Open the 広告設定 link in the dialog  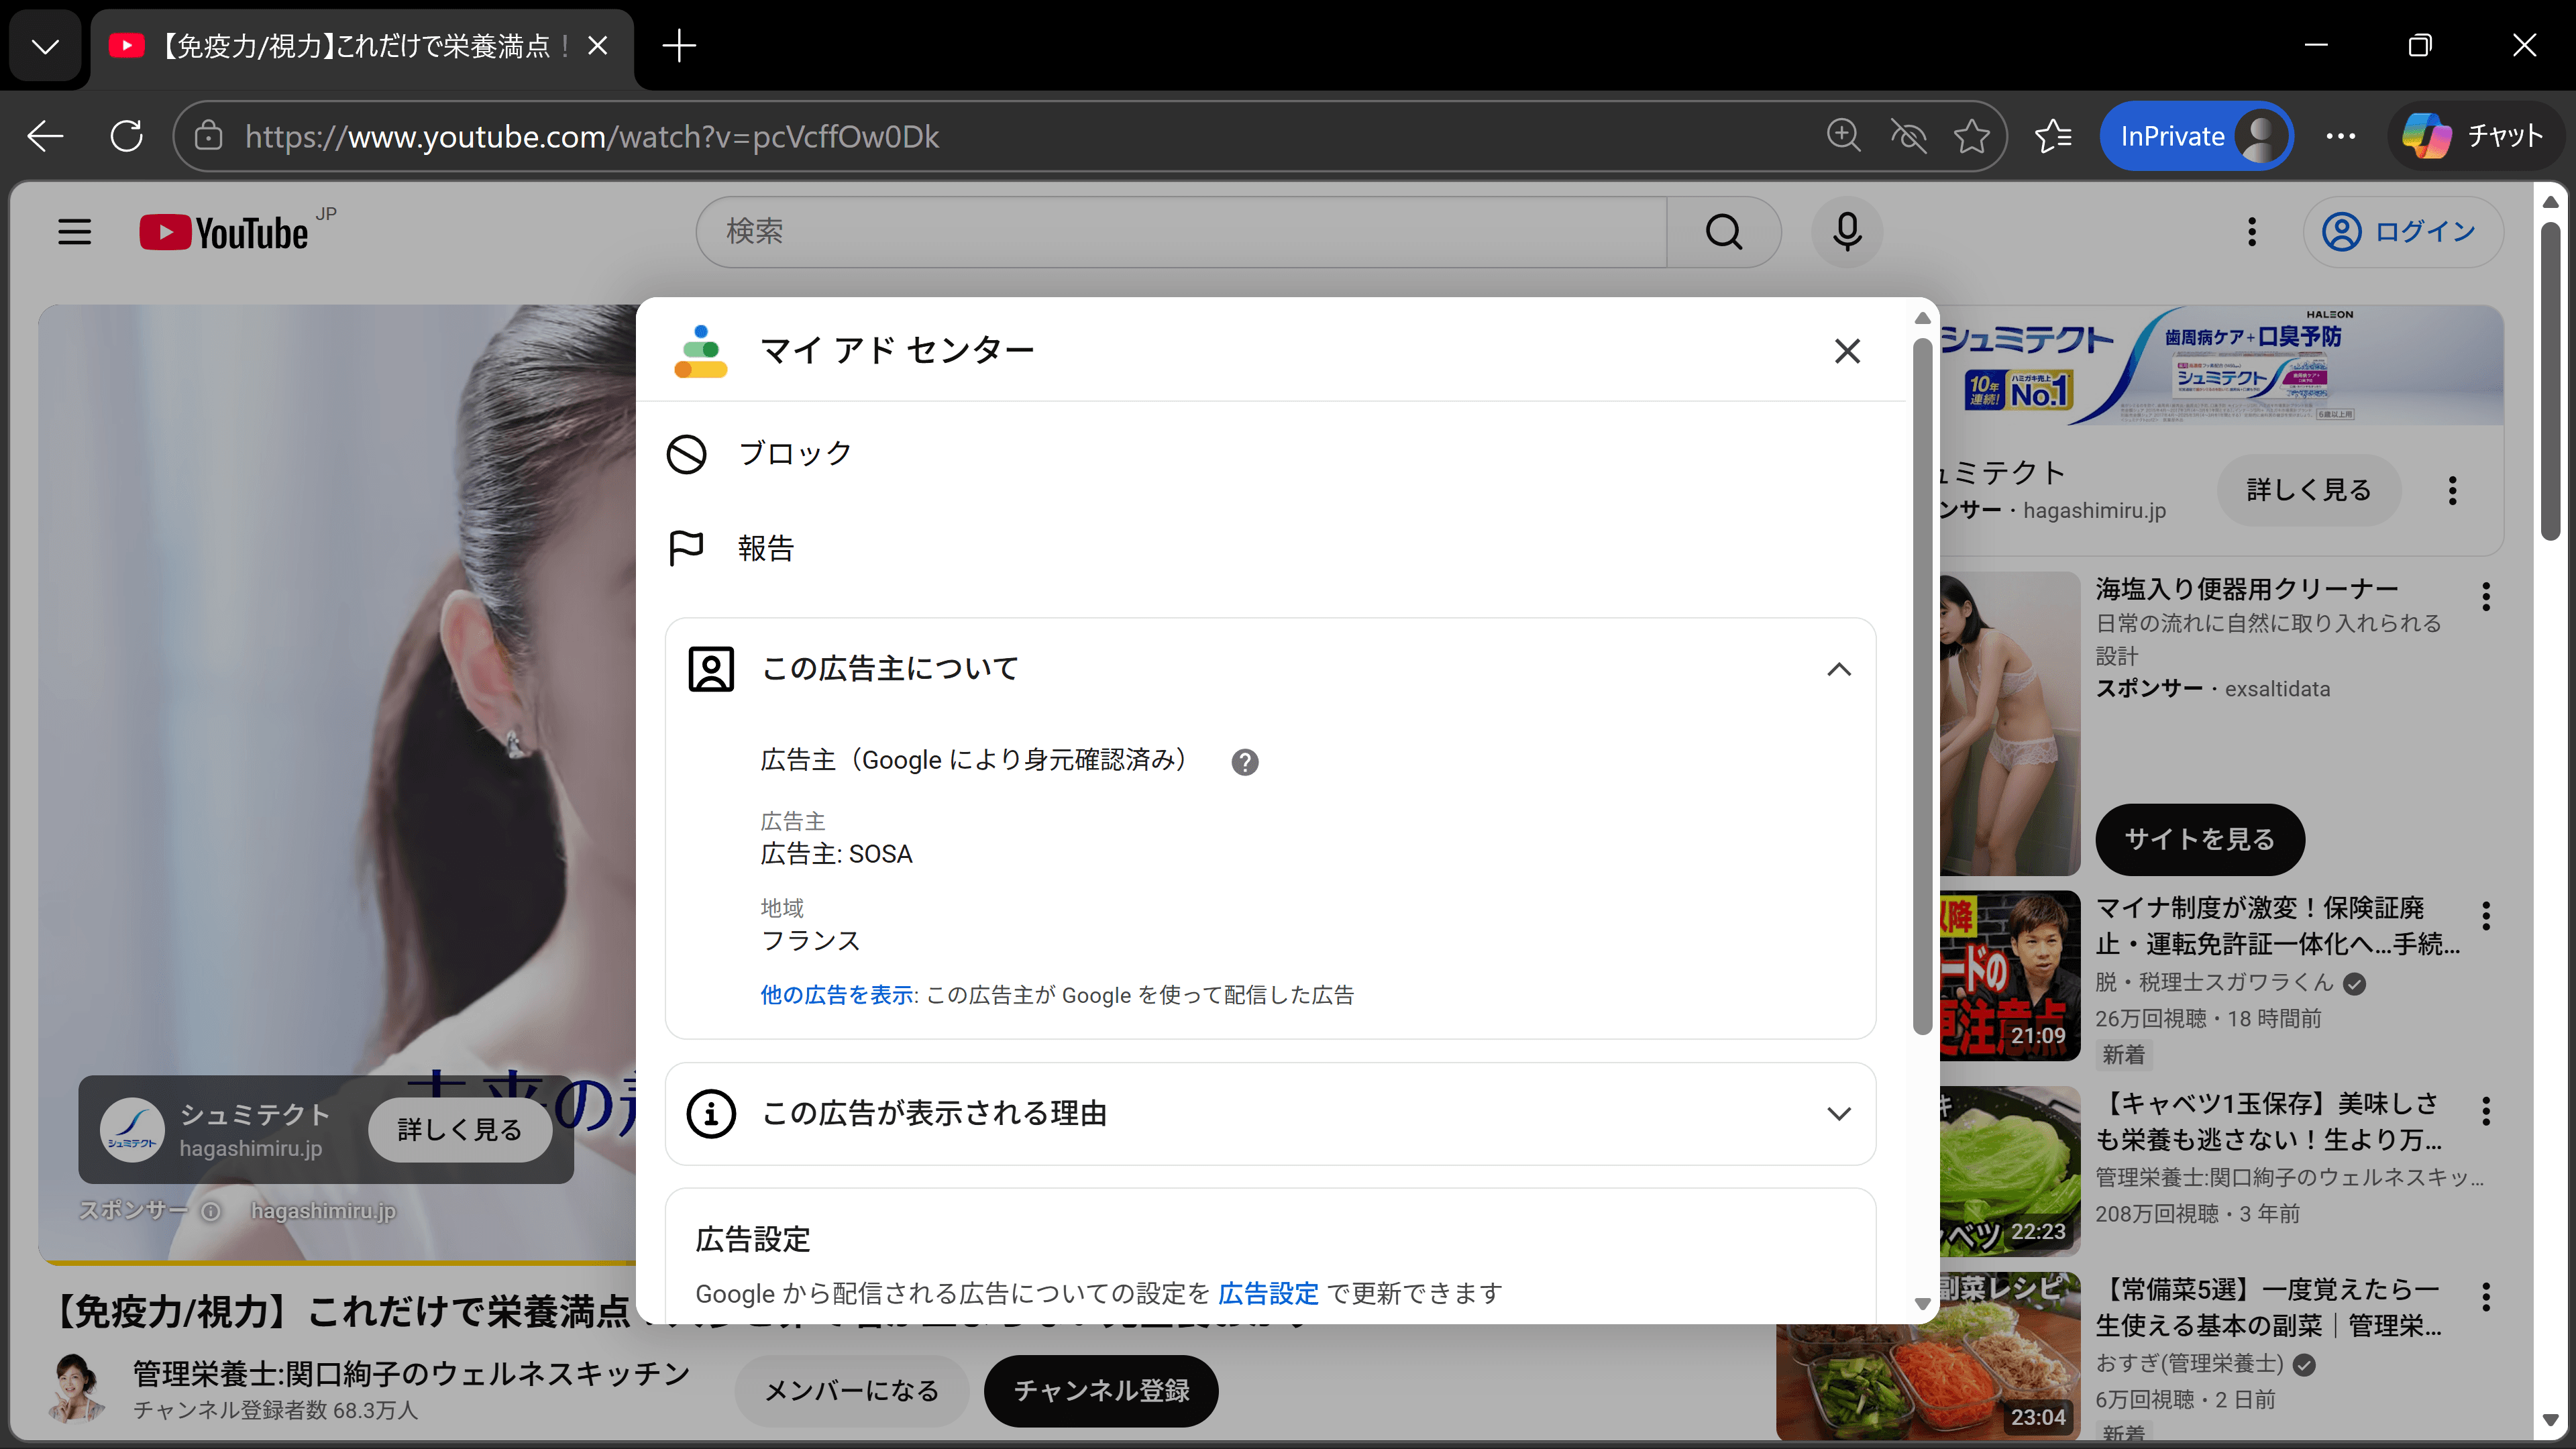[x=1268, y=1293]
